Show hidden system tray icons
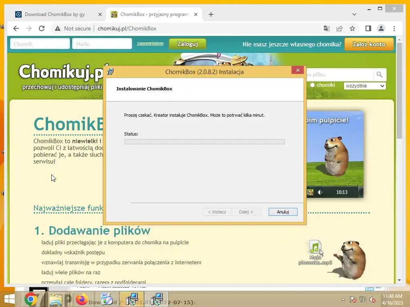Viewport: 410px width, 307px height. click(343, 299)
